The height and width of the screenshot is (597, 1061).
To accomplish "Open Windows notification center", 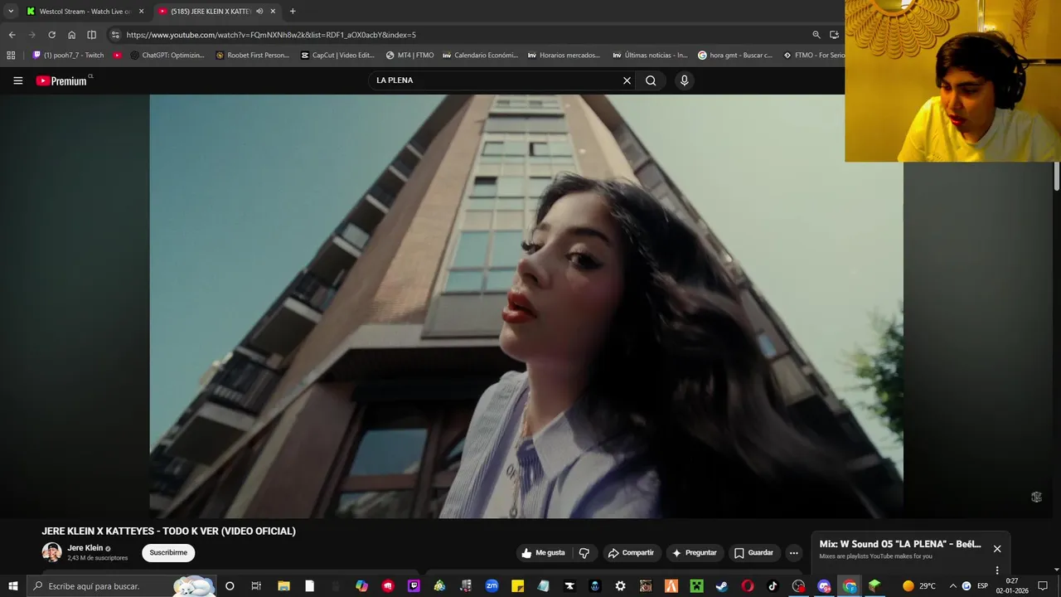I will pyautogui.click(x=1043, y=586).
